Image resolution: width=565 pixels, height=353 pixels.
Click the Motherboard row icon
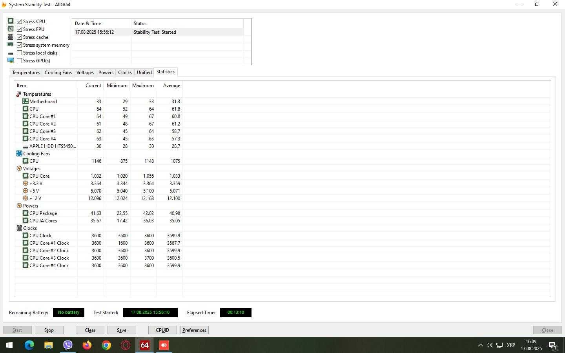tap(26, 102)
